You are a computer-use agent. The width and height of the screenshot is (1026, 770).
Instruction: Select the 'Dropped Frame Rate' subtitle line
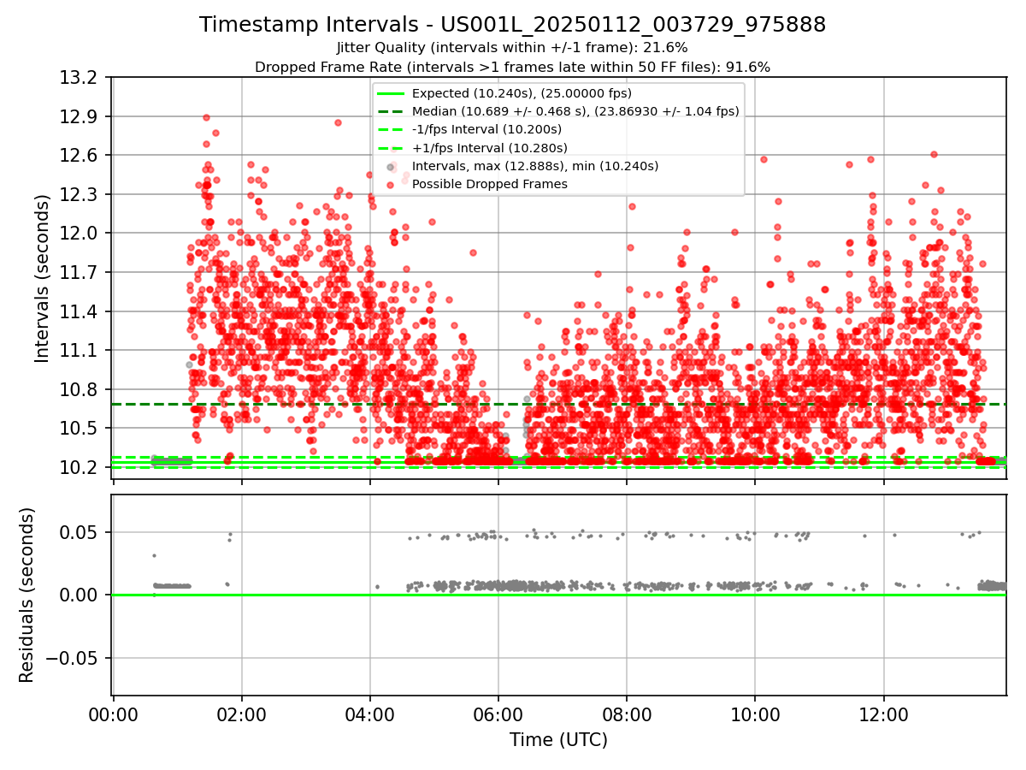pos(513,67)
